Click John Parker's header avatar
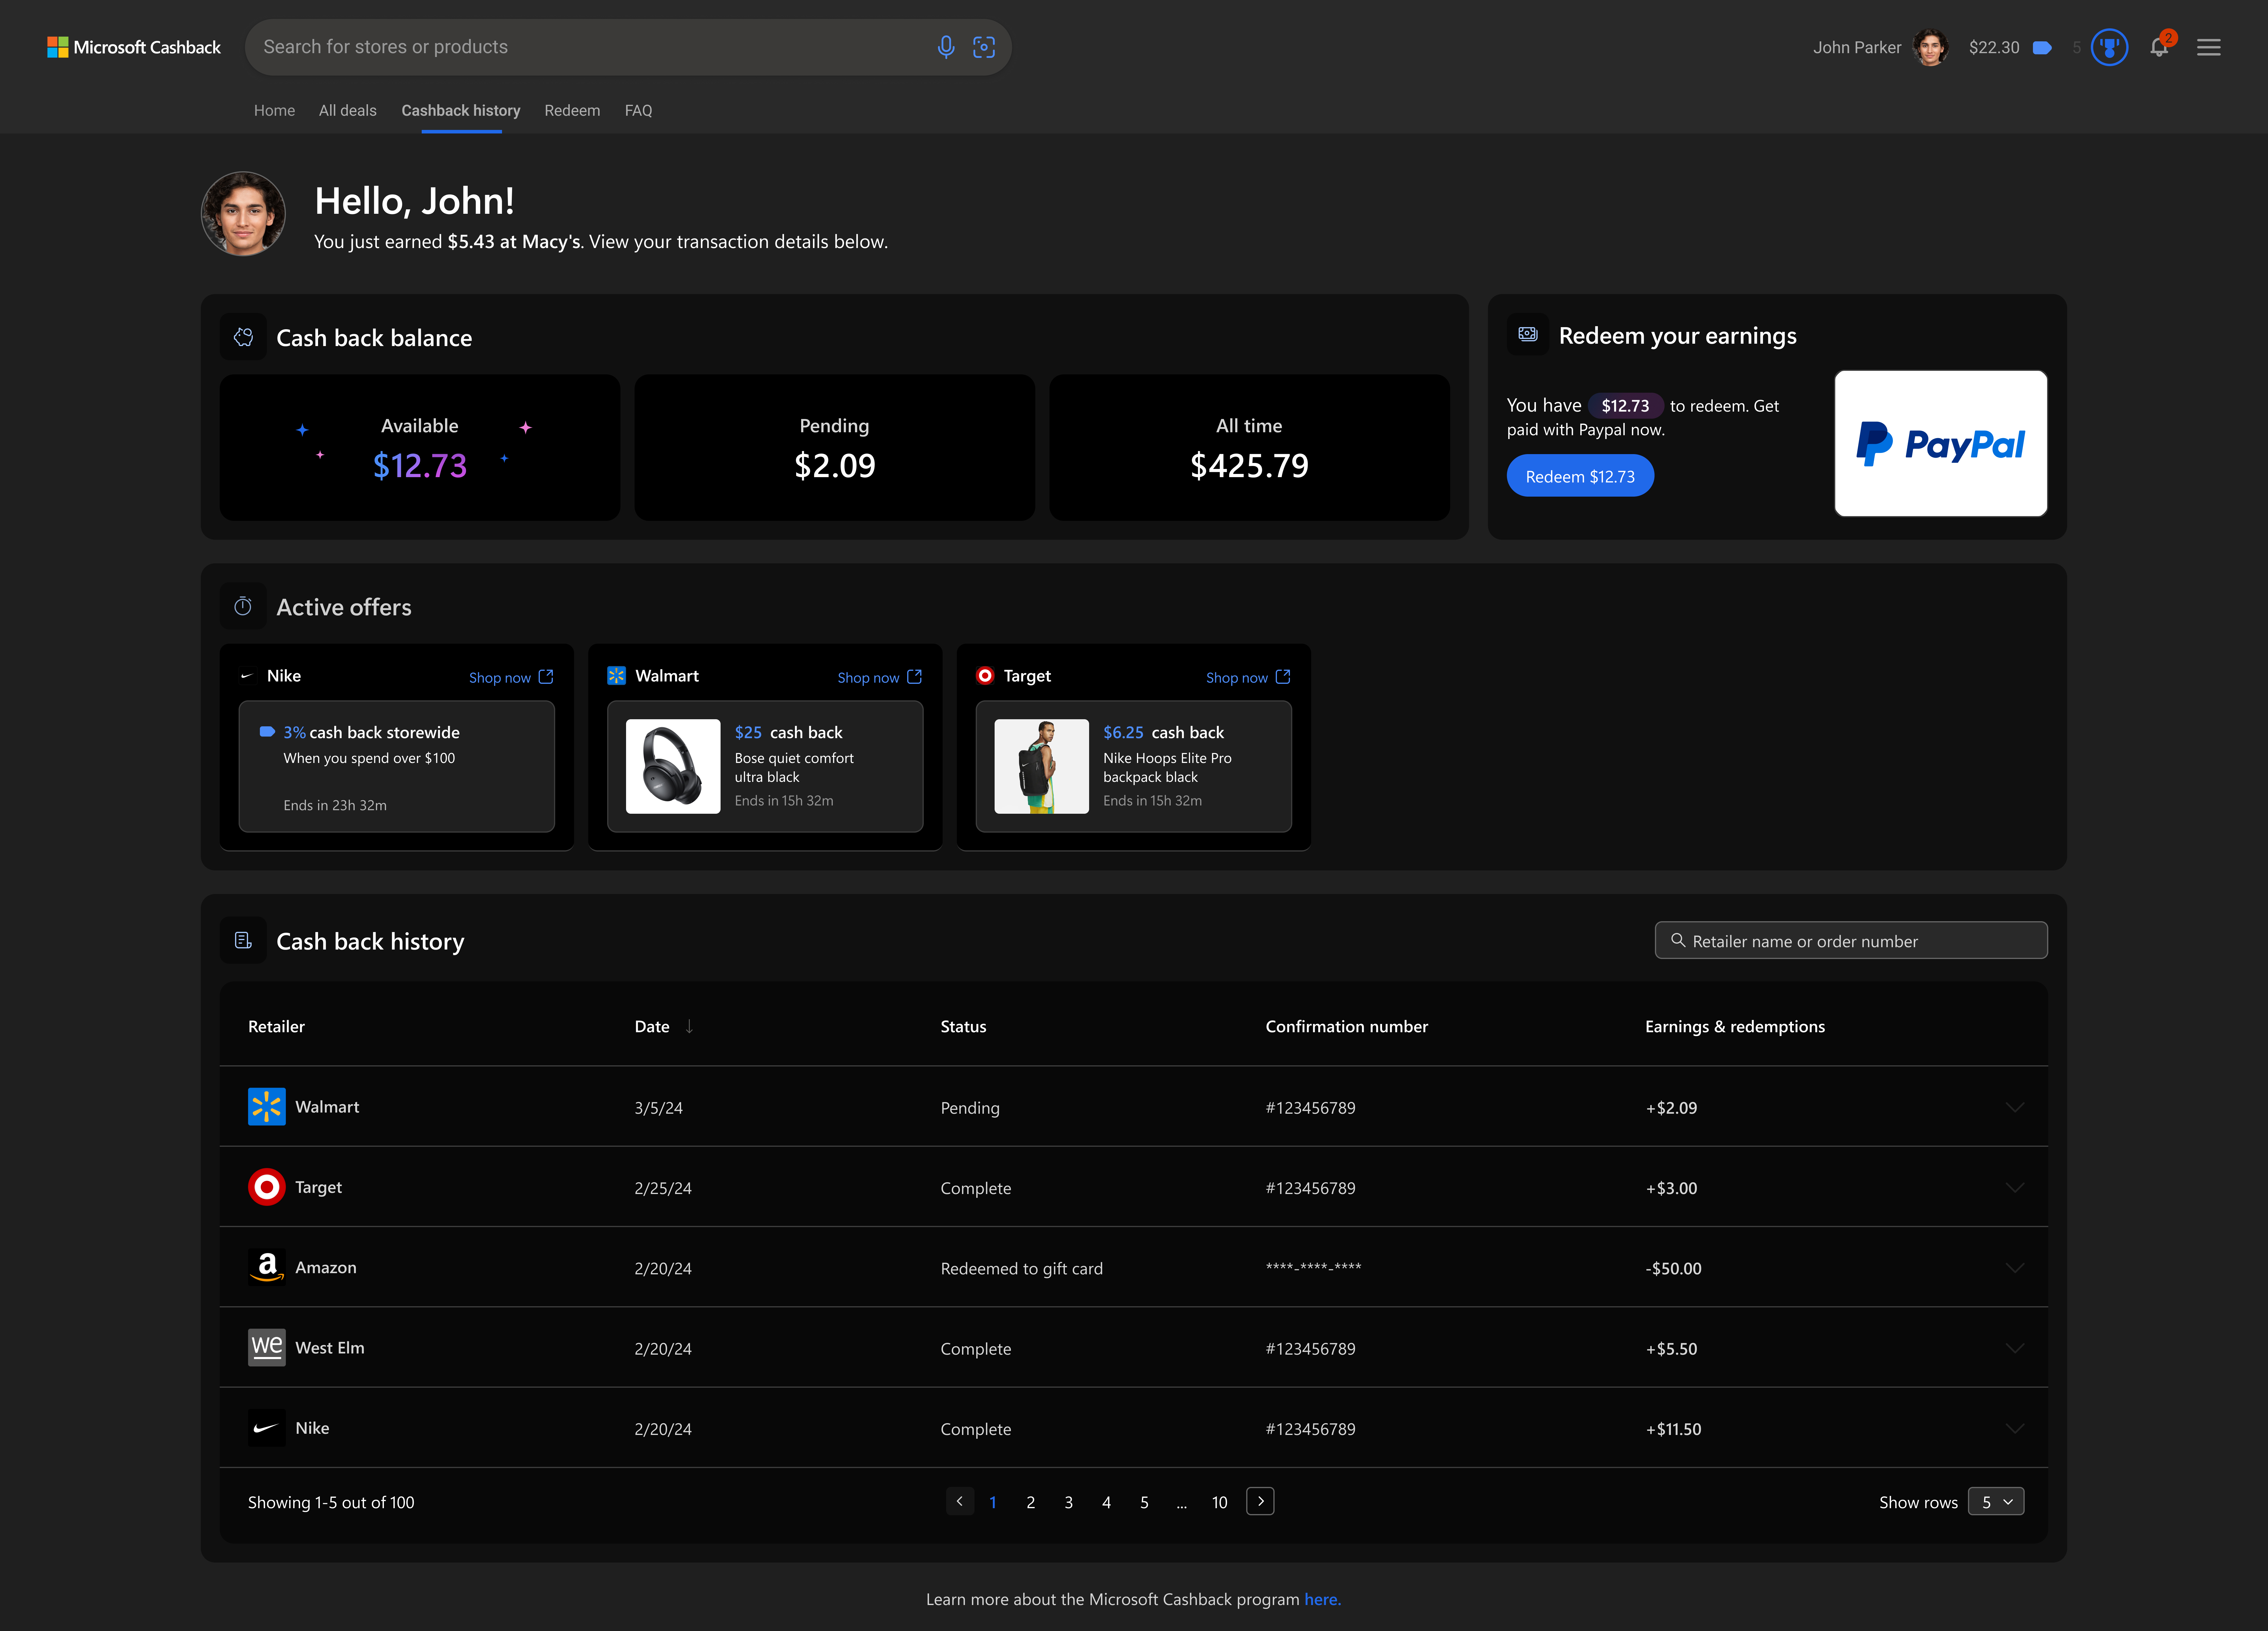The width and height of the screenshot is (2268, 1631). tap(1930, 47)
